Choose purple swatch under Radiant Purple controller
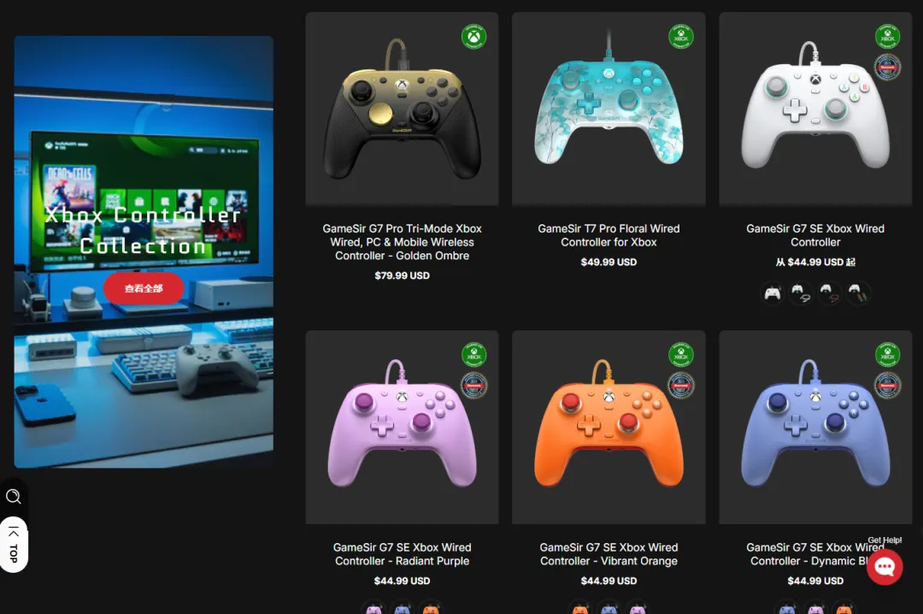This screenshot has width=923, height=614. [x=373, y=608]
